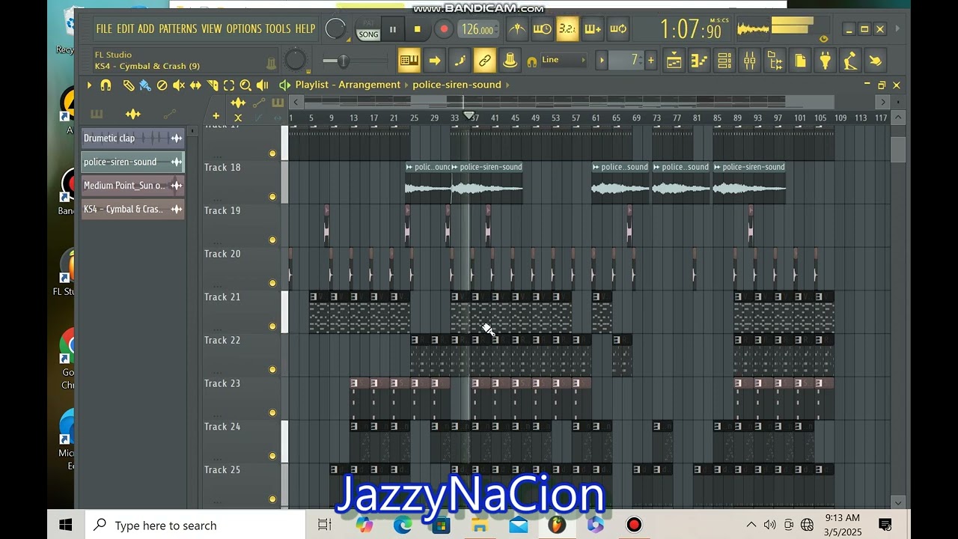Screen dimensions: 958x539
Task: Click the record button
Action: point(444,29)
